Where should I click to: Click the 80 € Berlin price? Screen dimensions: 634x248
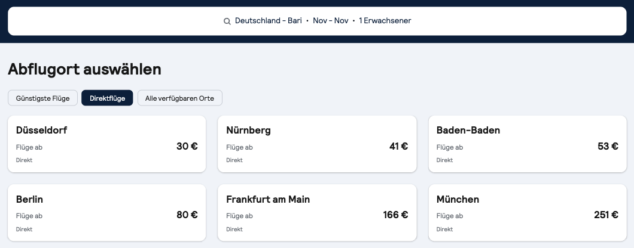click(x=187, y=215)
